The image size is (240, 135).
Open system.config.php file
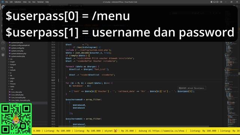point(18,48)
